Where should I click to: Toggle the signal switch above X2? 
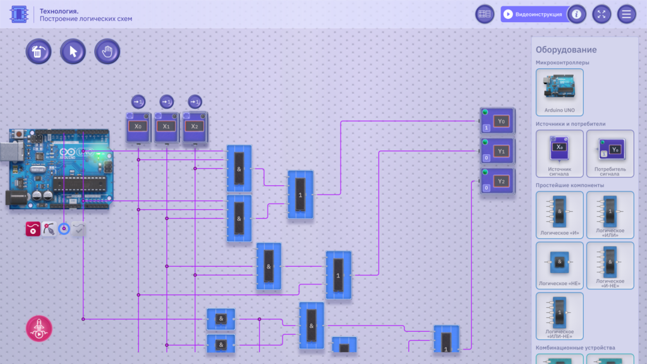pos(195,101)
